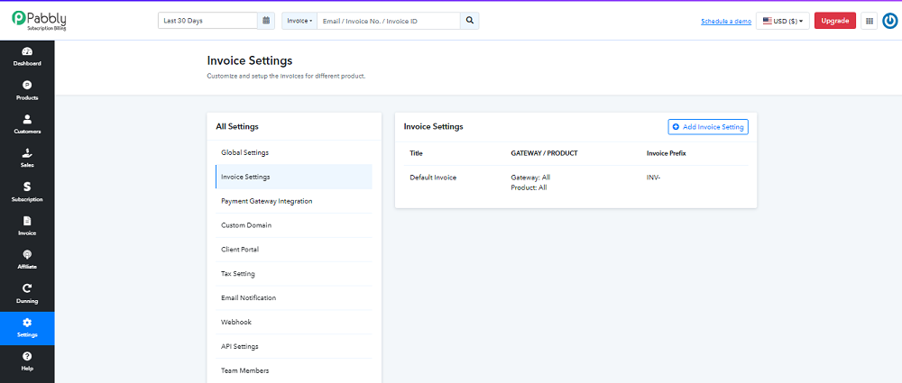Focus the Email / Invoice No. search field
Screen dimensions: 902x383
click(x=389, y=21)
